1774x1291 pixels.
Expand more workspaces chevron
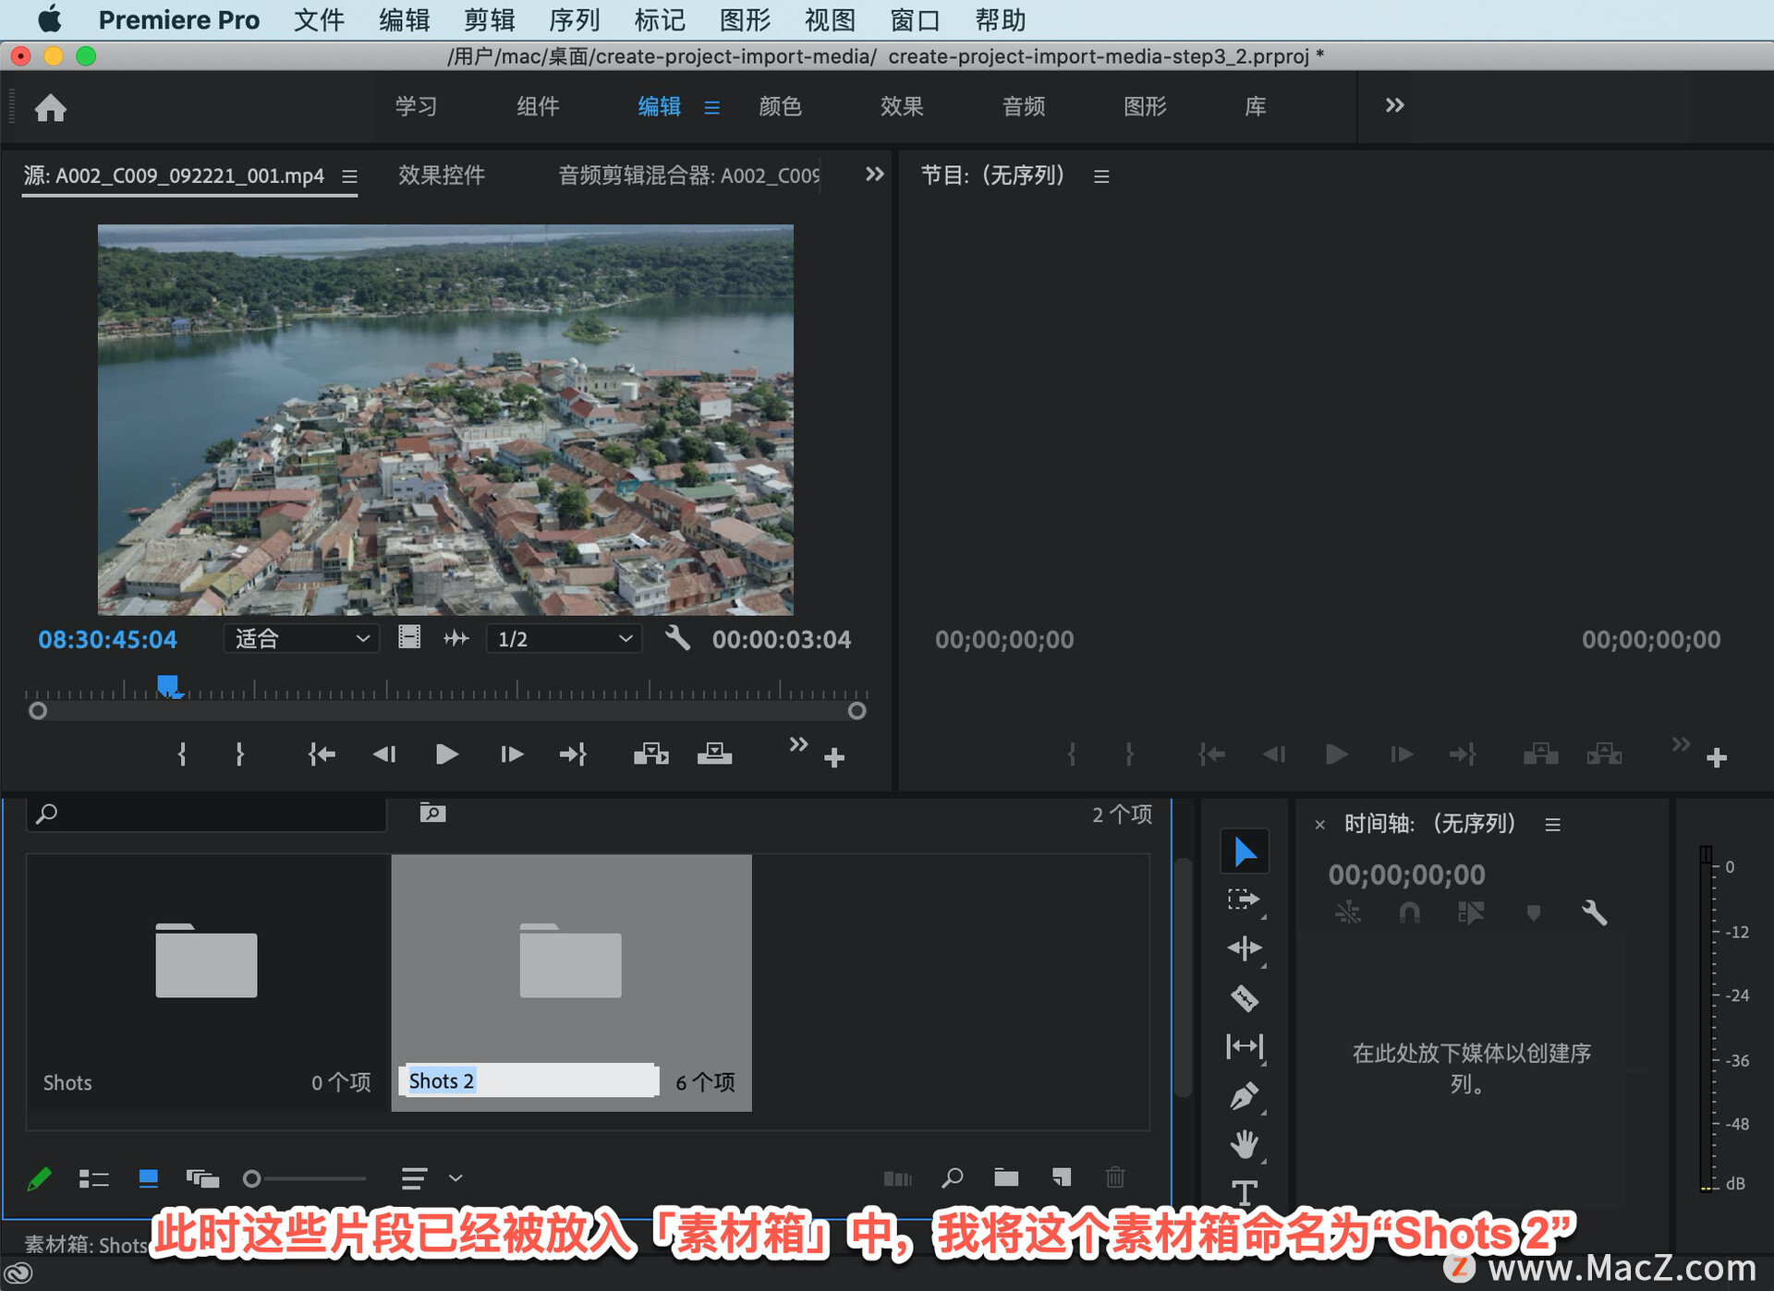pos(1394,105)
